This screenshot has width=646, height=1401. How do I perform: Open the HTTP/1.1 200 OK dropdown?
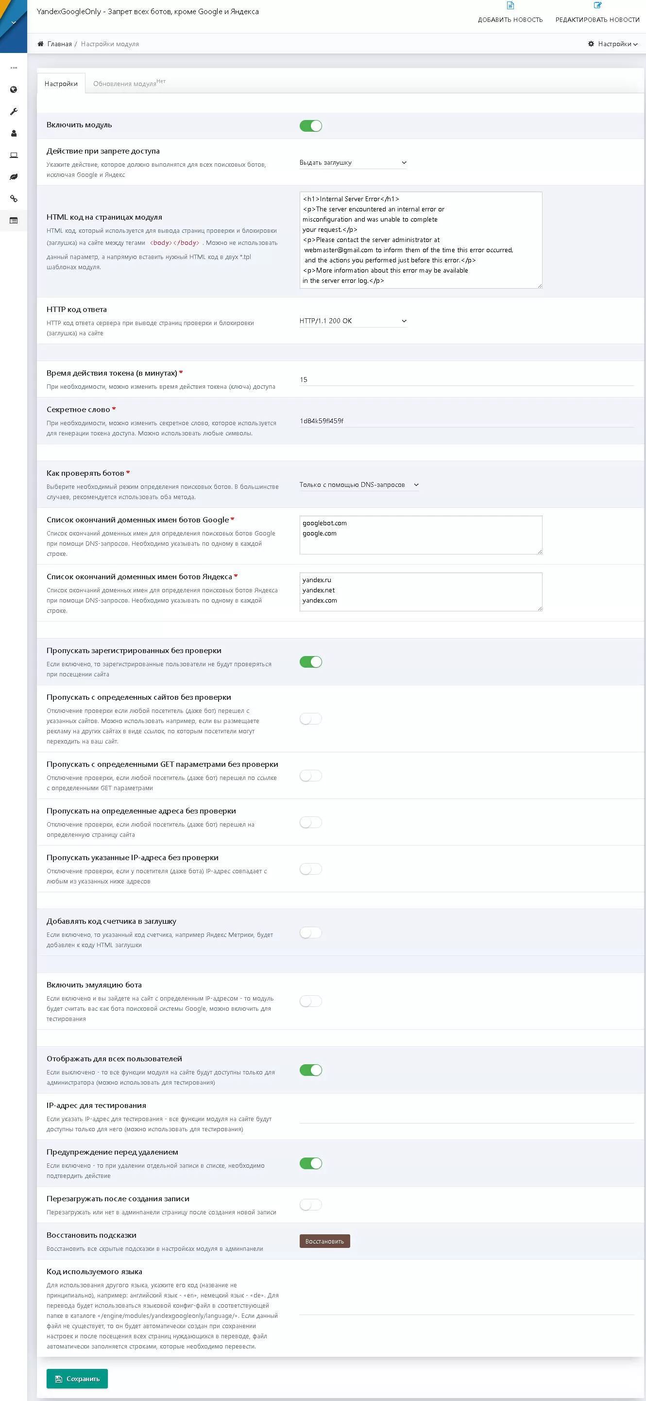point(353,321)
